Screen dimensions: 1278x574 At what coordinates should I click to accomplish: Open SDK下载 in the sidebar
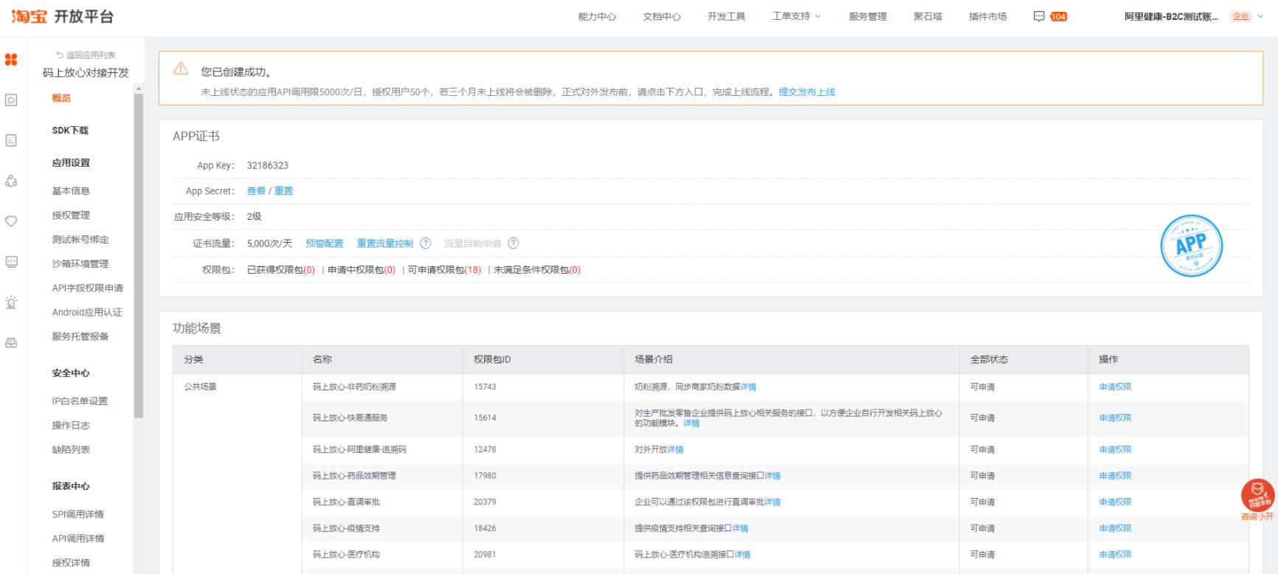click(70, 131)
